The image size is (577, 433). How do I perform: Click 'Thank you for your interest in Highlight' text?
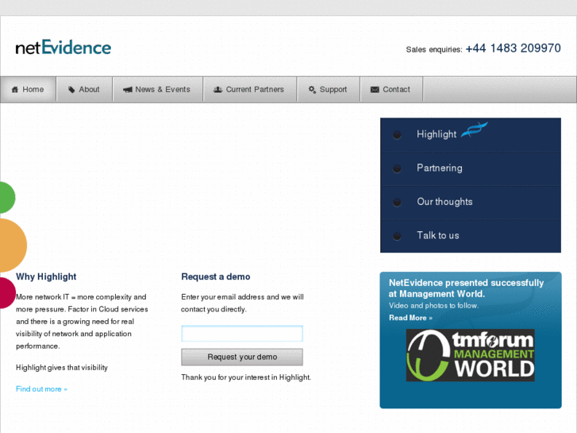(x=246, y=377)
